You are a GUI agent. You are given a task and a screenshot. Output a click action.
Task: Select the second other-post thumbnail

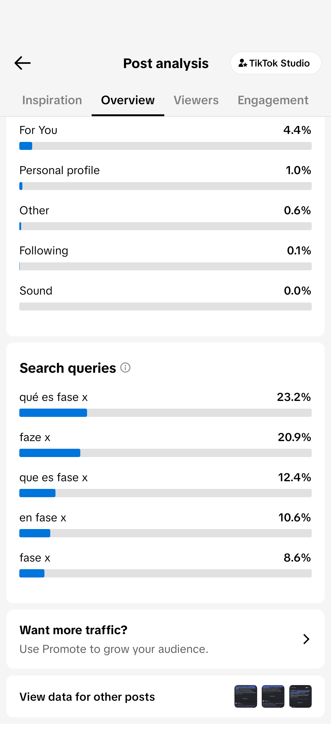pyautogui.click(x=273, y=696)
